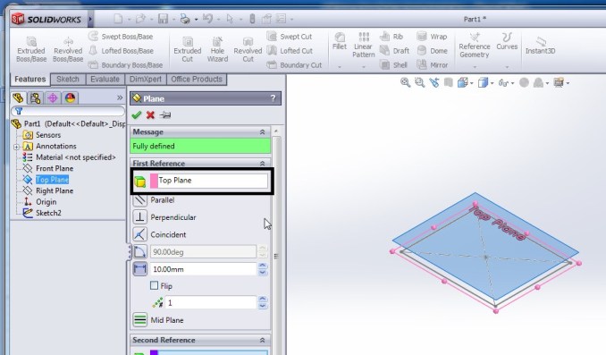Choose Lofted Cut

pos(290,51)
